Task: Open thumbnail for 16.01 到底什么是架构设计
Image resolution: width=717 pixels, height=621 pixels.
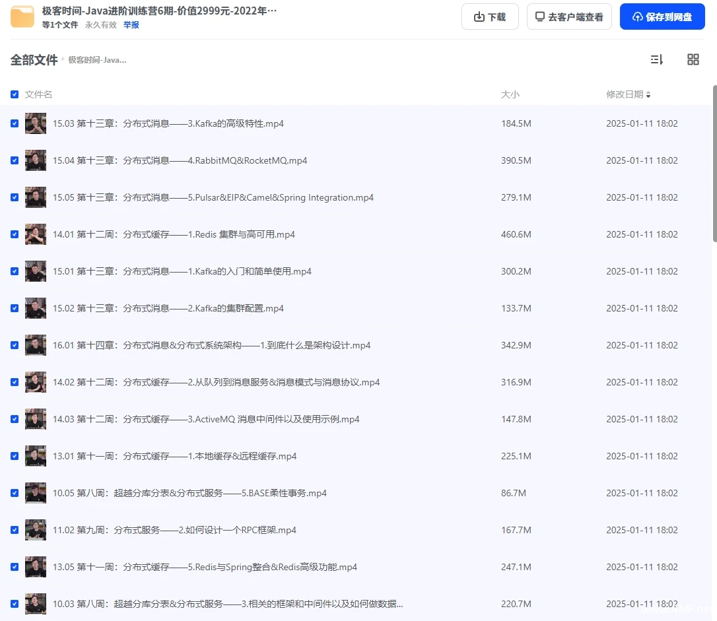Action: pyautogui.click(x=36, y=345)
